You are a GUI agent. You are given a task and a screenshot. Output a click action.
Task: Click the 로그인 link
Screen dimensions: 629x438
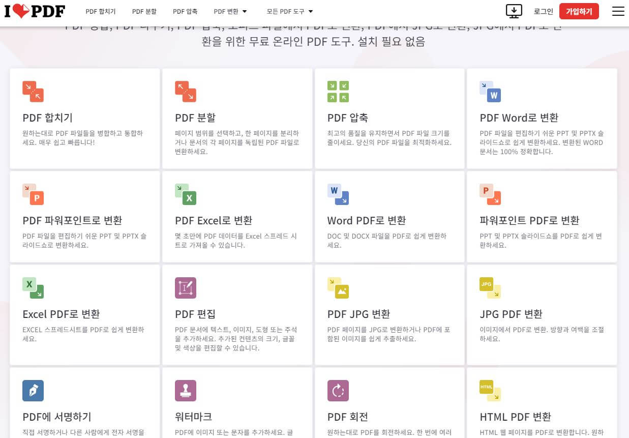[543, 11]
